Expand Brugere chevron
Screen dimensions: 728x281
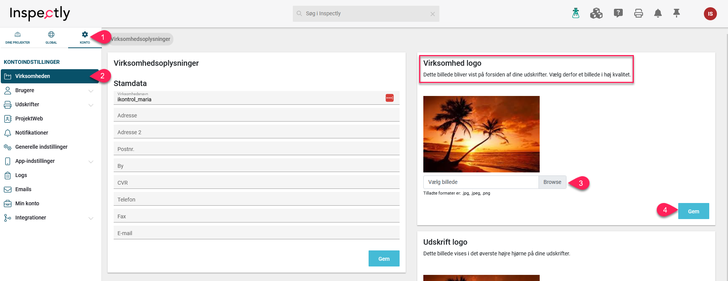(x=91, y=91)
